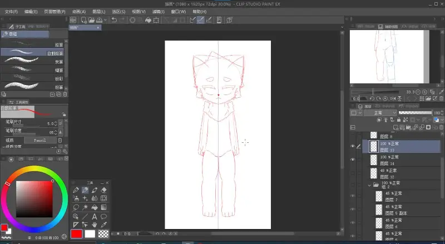The width and height of the screenshot is (445, 244).
Task: Select the Fill bucket tool in palette
Action: click(x=95, y=207)
